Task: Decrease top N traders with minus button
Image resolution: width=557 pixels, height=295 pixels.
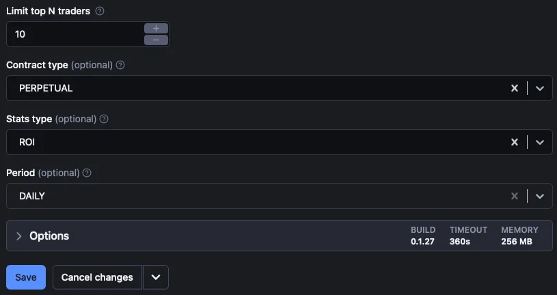Action: click(x=156, y=40)
